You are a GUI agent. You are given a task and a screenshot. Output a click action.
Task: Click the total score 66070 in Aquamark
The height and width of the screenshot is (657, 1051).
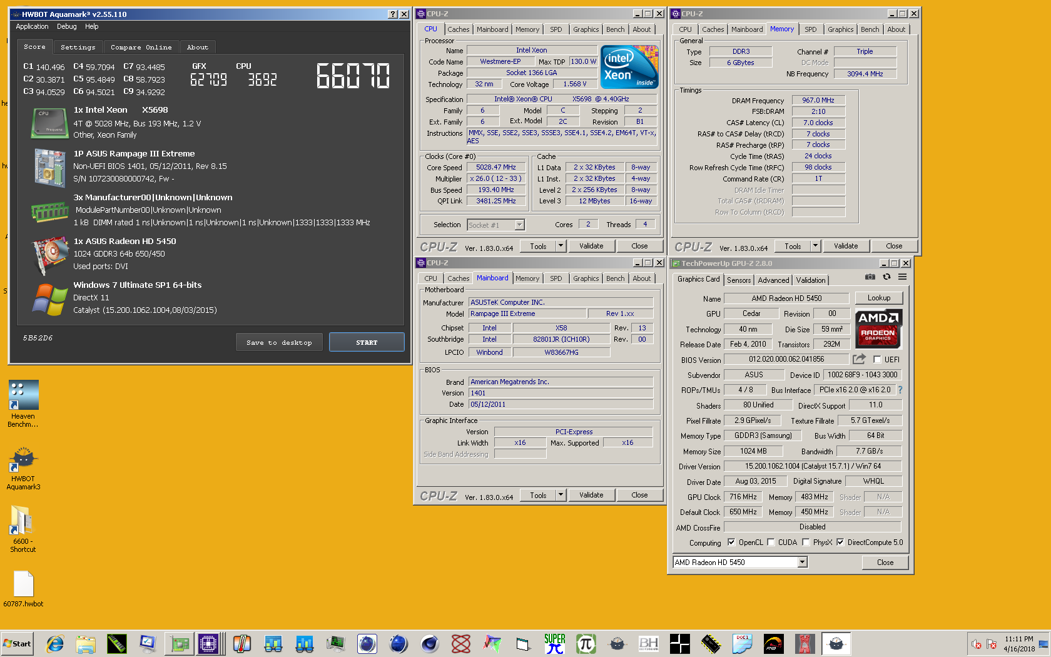353,76
